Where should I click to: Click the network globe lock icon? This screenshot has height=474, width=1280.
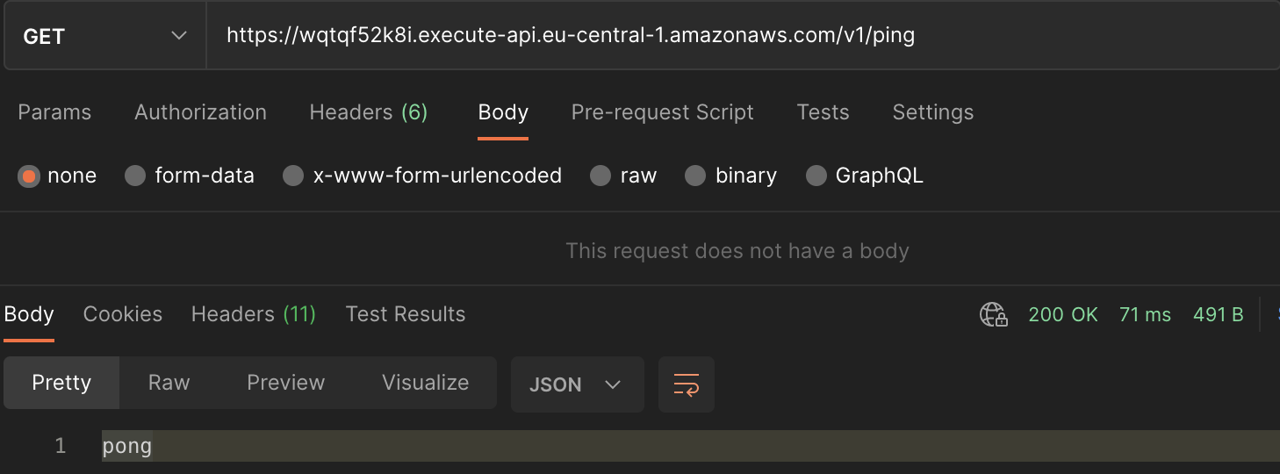tap(993, 314)
